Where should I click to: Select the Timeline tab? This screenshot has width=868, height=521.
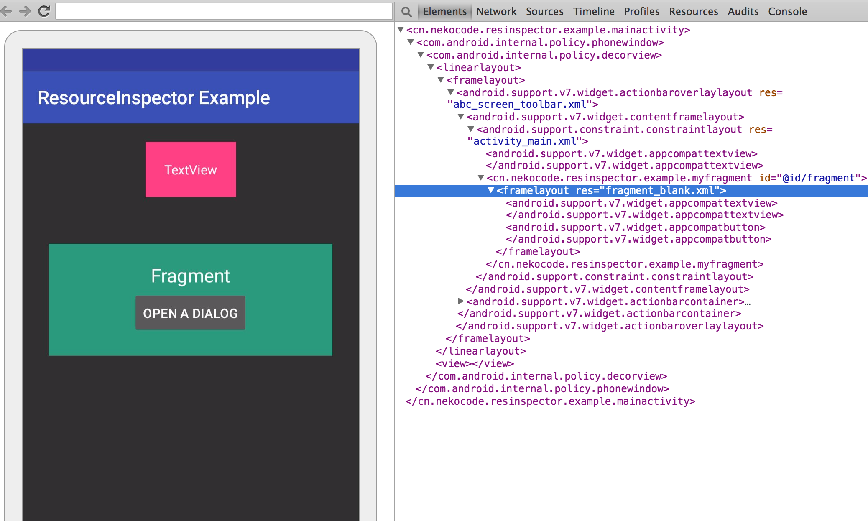point(594,12)
